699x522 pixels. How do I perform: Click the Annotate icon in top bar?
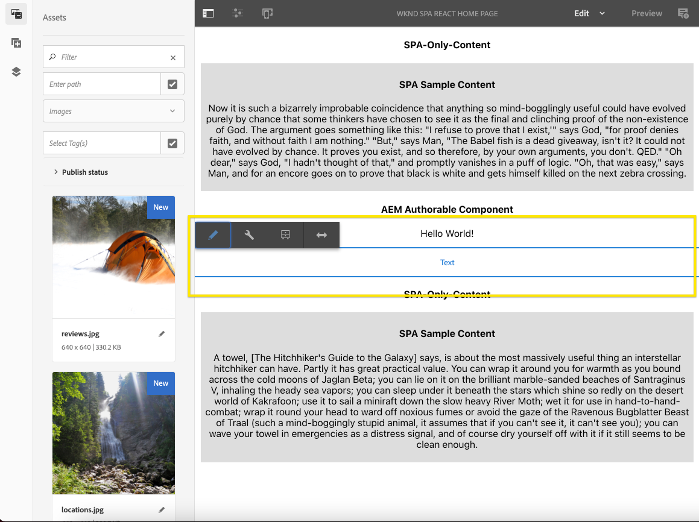coord(683,13)
